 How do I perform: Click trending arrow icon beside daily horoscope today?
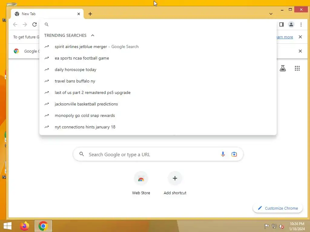point(47,69)
